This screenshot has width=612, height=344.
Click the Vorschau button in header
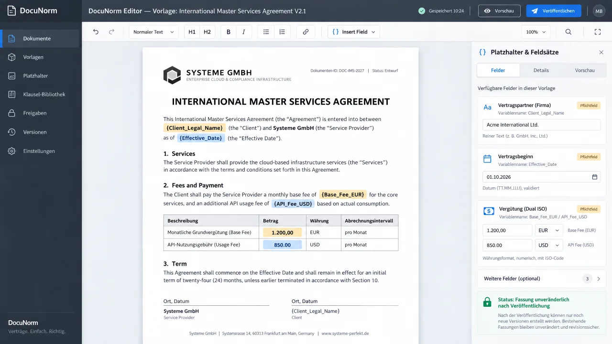(499, 11)
